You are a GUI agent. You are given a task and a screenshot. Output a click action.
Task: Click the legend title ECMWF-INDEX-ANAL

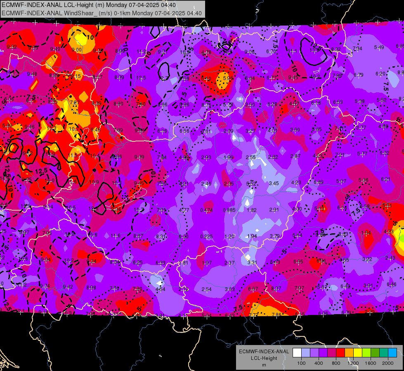264,352
